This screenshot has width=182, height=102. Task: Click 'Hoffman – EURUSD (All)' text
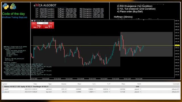pos(67,11)
